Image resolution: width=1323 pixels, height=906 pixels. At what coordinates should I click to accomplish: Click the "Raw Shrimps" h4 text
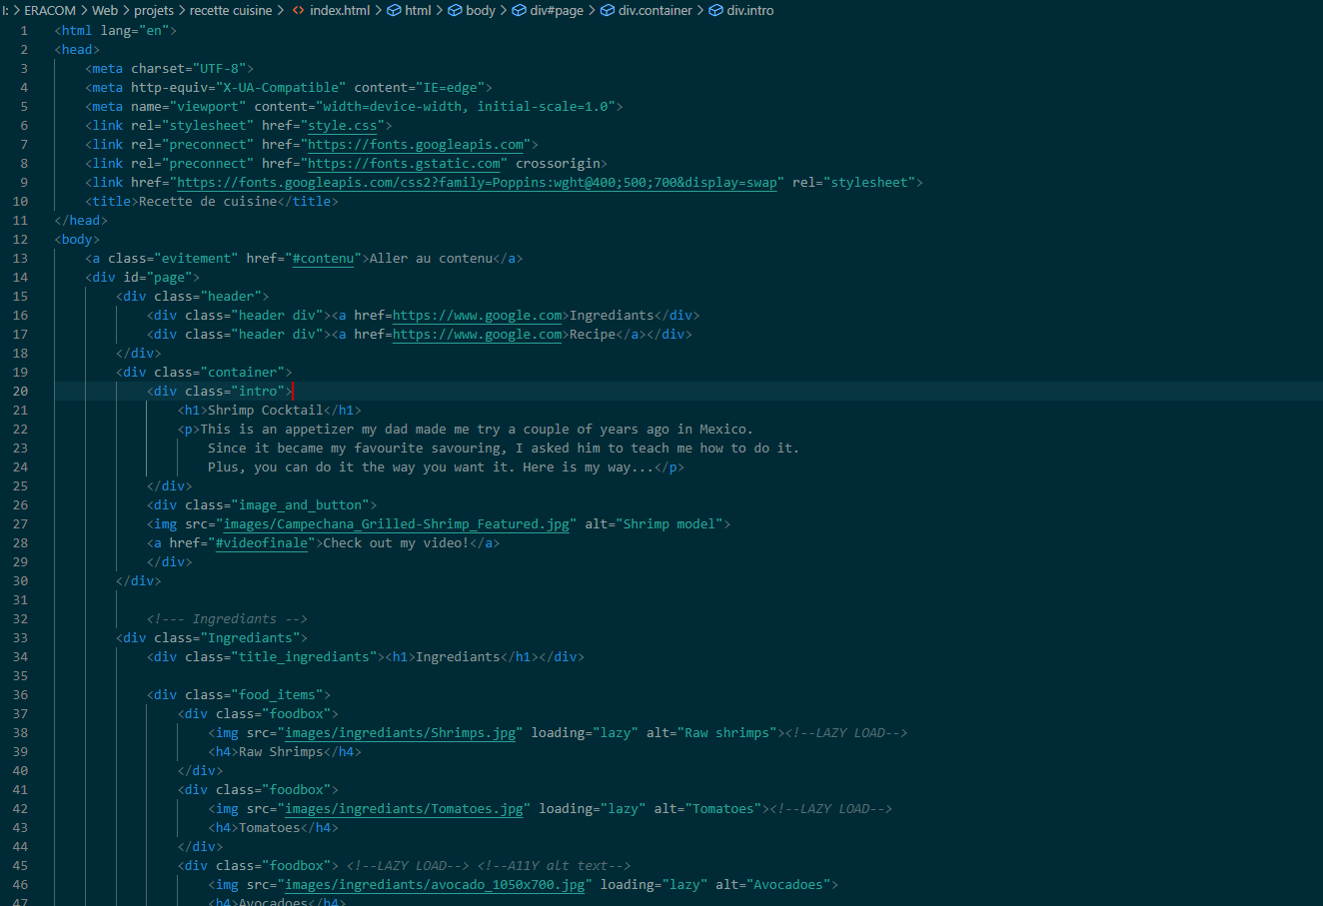coord(281,752)
